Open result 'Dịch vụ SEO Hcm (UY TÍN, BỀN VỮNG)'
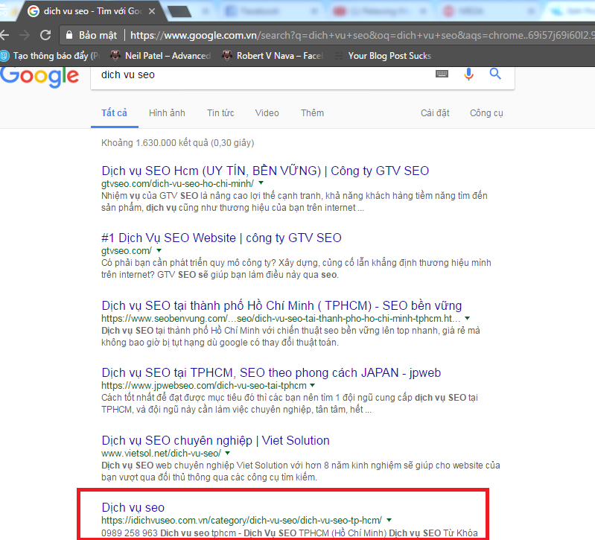 click(265, 171)
